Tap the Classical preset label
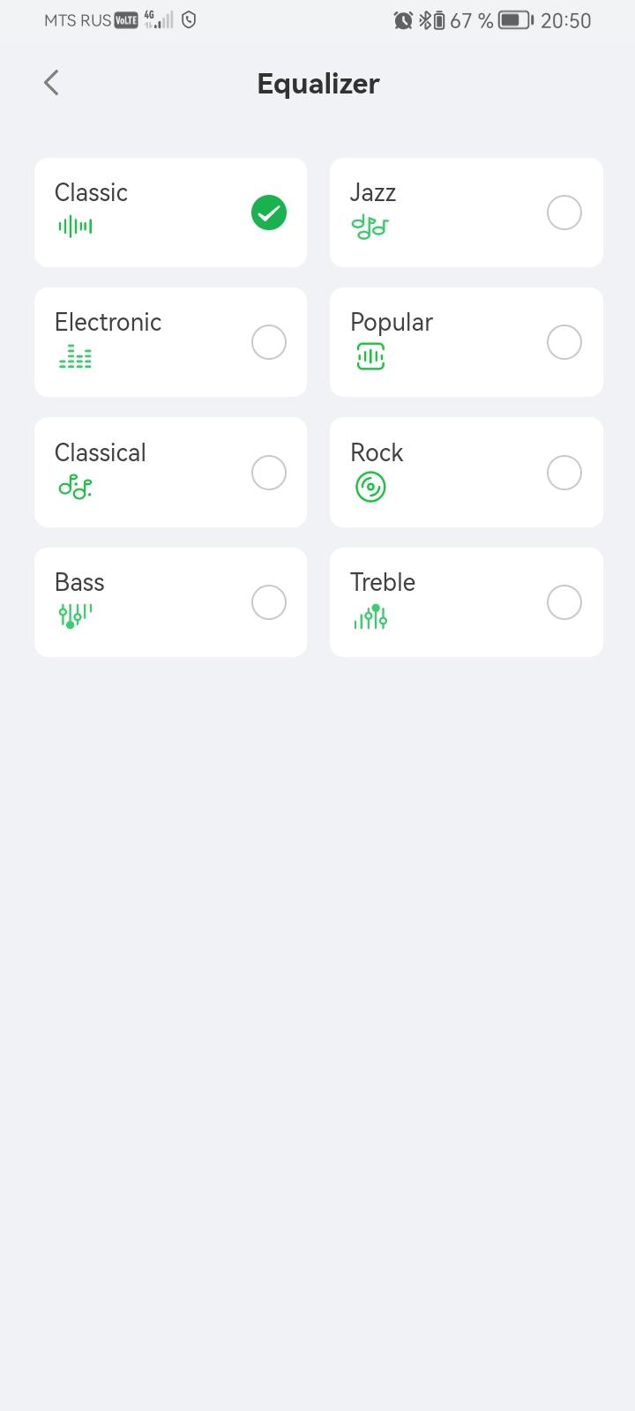 click(x=101, y=452)
